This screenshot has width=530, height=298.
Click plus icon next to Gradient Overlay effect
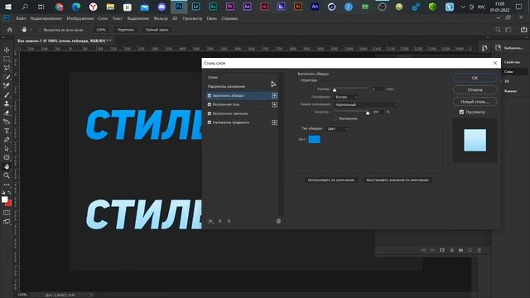coord(274,123)
